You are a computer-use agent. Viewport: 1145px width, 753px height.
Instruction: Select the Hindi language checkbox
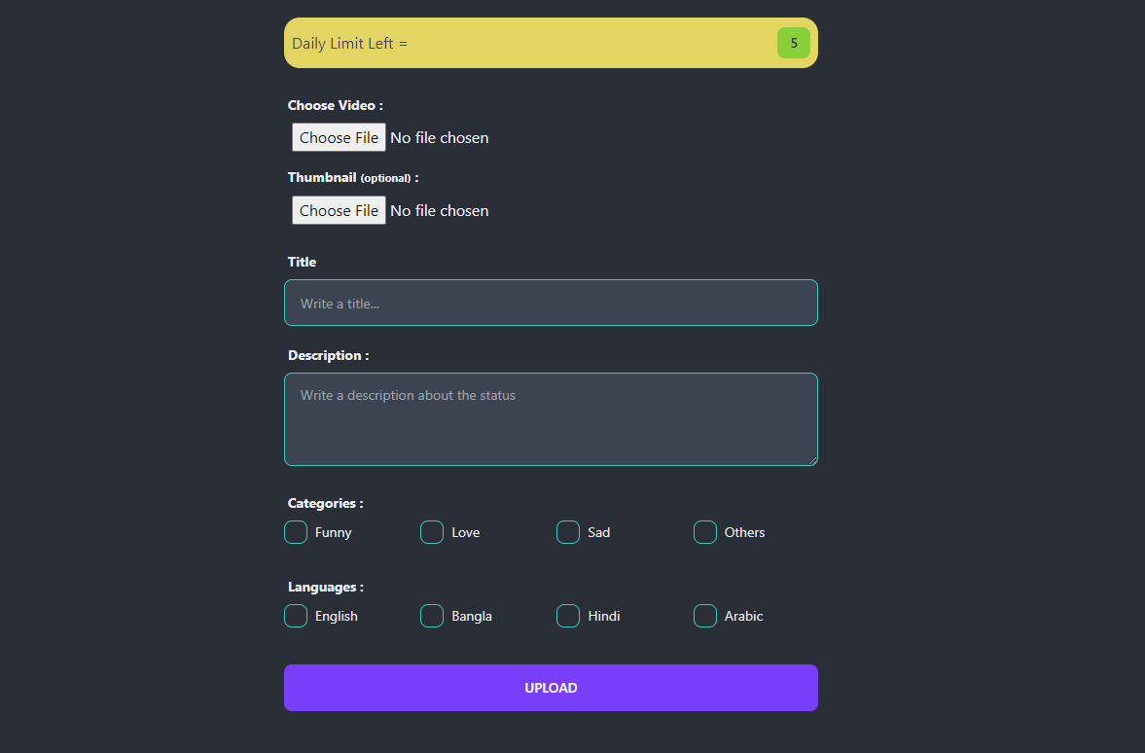568,616
